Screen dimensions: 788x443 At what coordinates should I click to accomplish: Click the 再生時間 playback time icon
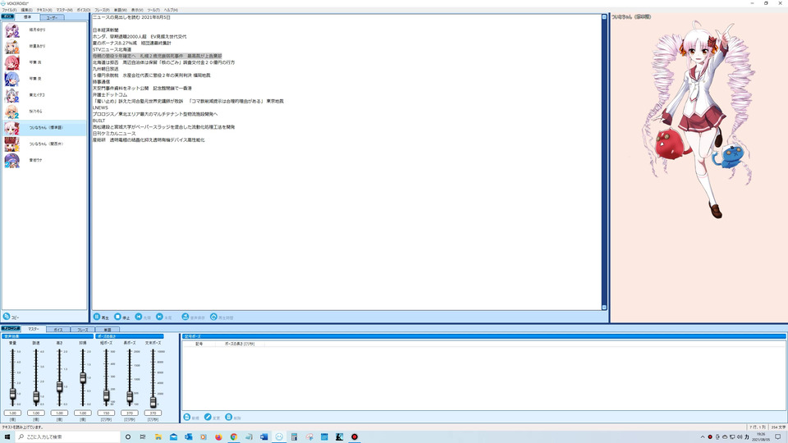pos(213,317)
